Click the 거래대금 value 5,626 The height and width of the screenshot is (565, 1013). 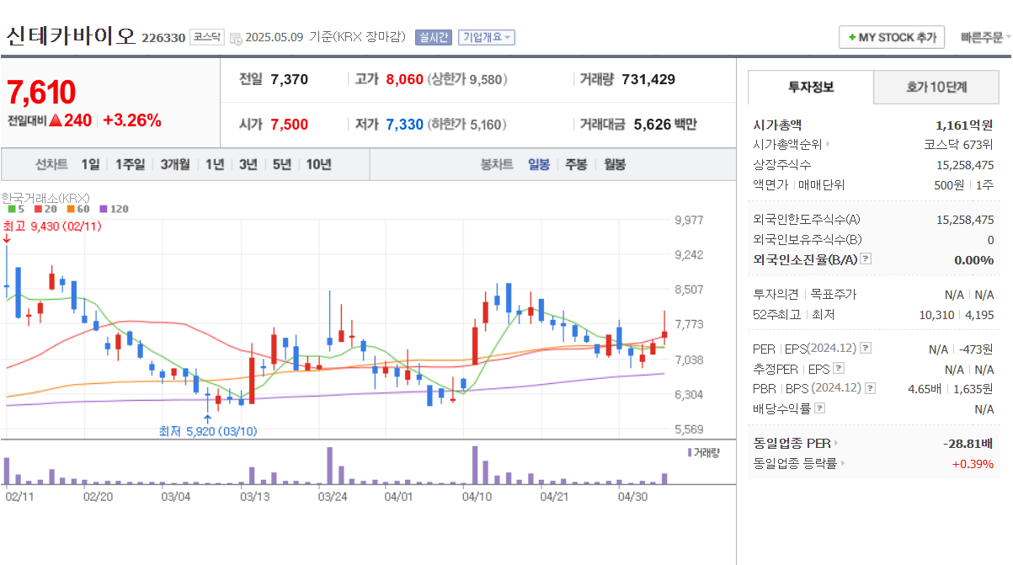(x=653, y=125)
